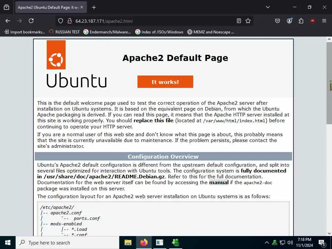Click the Apache2 Default Page heading
The width and height of the screenshot is (332, 249).
pos(175,58)
